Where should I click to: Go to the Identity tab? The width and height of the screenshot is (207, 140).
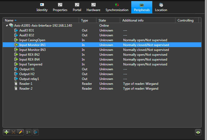(42, 7)
